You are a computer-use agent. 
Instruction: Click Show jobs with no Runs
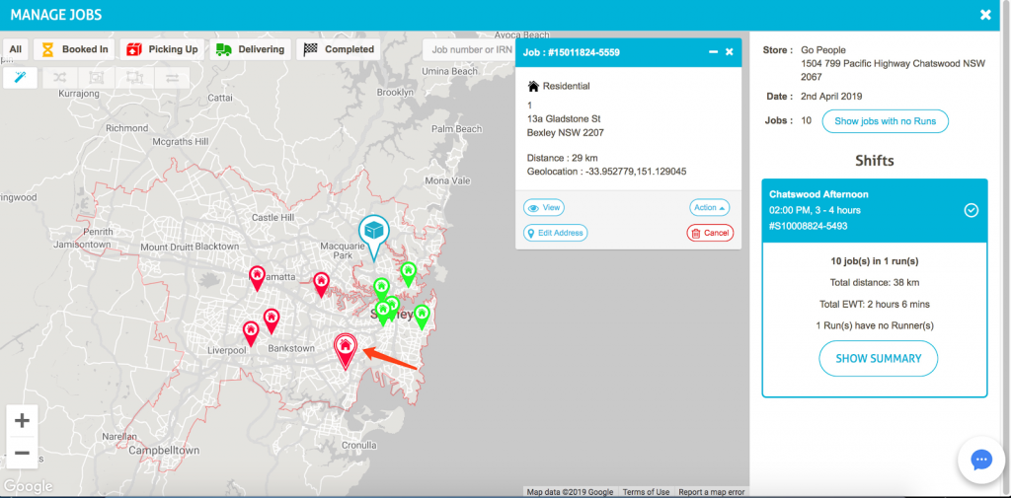[886, 121]
